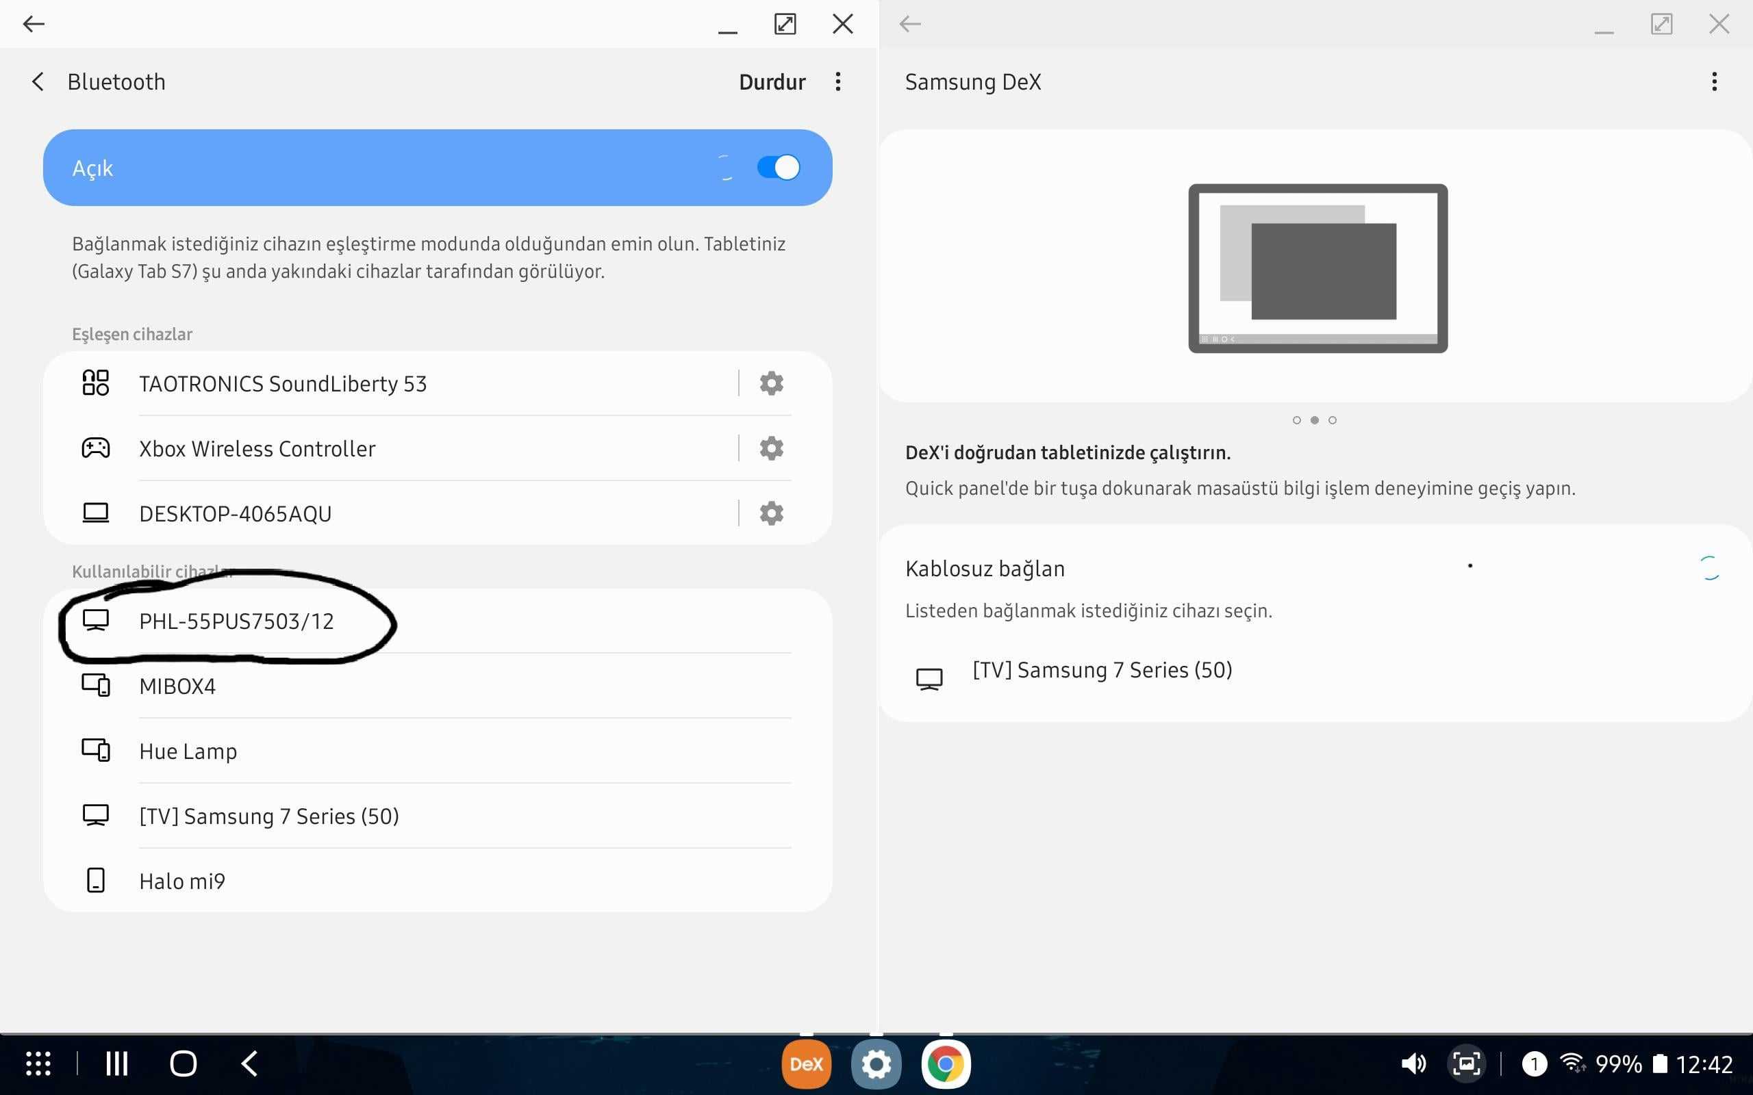This screenshot has width=1753, height=1095.
Task: Open DESKTOP-4065AQU settings gear
Action: (x=772, y=513)
